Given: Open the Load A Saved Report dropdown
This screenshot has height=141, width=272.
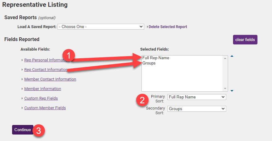Looking at the screenshot, I should 101,27.
